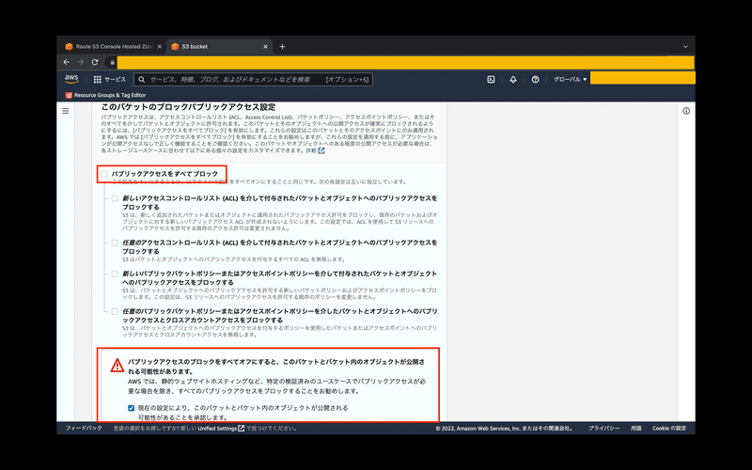Open the services grid menu icon
Viewport: 752px width, 470px height.
98,80
